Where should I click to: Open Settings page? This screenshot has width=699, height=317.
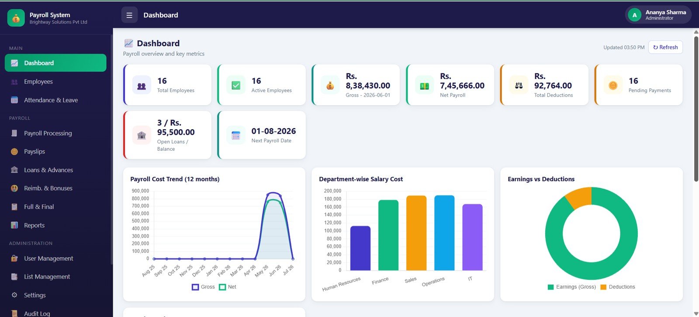[x=55, y=295]
